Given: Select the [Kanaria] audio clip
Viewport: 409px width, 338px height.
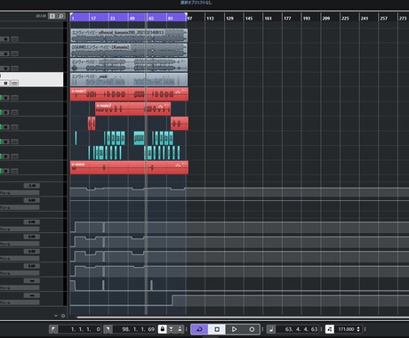Looking at the screenshot, I should point(129,51).
